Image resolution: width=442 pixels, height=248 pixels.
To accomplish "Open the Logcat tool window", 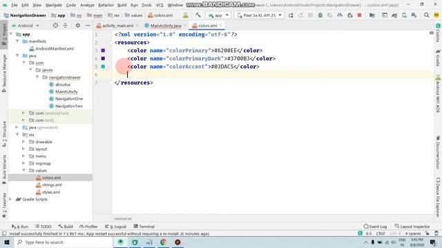I will [116, 227].
